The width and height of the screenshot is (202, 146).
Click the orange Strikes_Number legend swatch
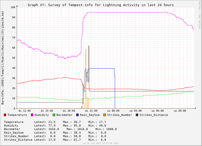tap(105, 115)
